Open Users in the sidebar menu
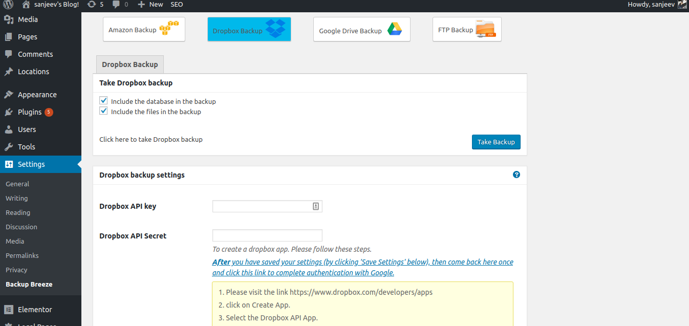Image resolution: width=689 pixels, height=326 pixels. click(27, 129)
